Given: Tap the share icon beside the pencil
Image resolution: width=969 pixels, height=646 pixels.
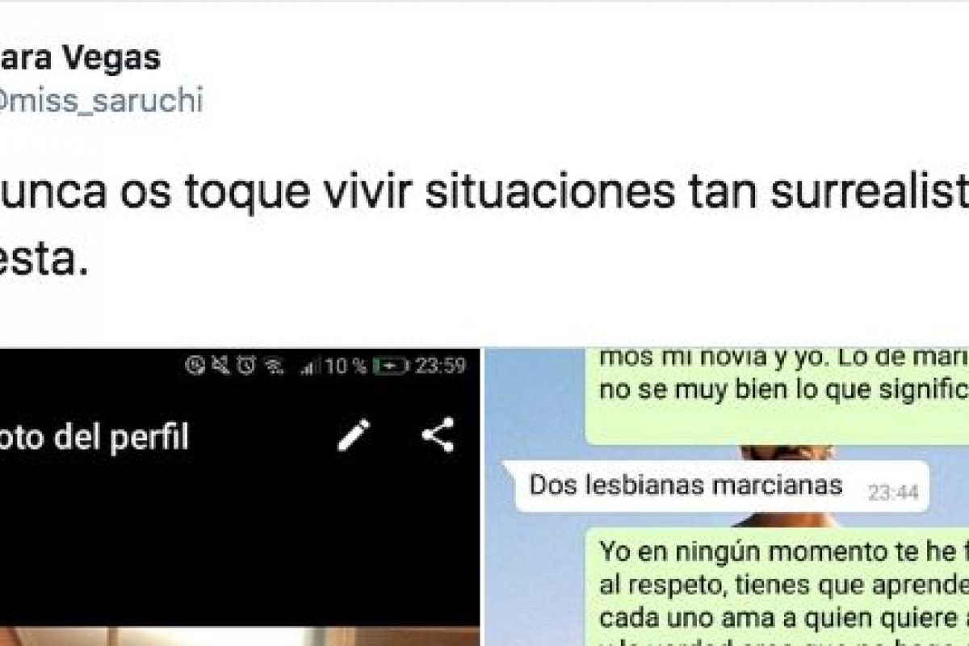Looking at the screenshot, I should (438, 435).
